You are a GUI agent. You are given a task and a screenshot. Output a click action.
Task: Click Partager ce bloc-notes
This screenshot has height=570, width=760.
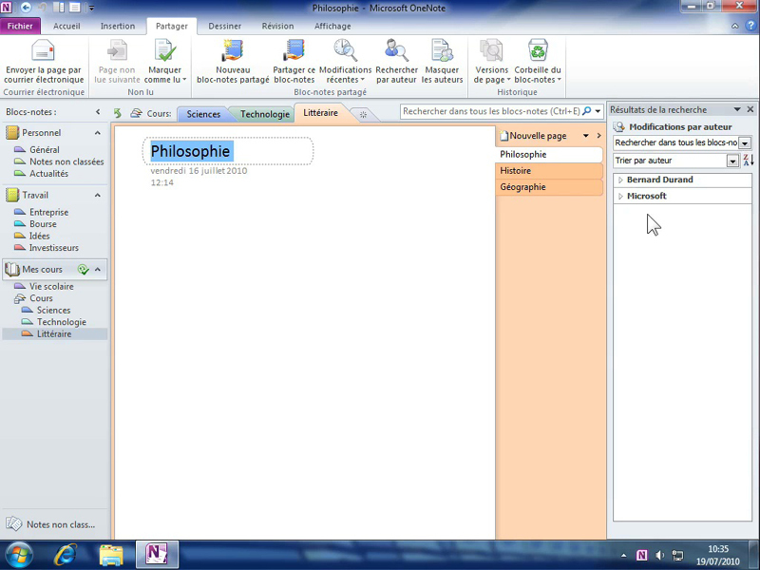[294, 62]
